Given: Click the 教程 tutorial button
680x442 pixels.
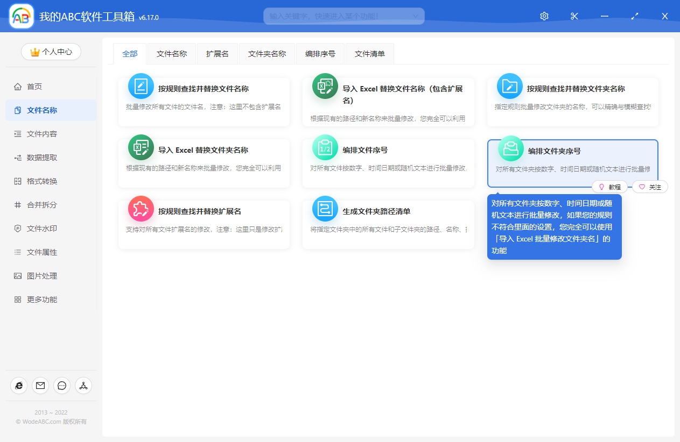Looking at the screenshot, I should click(610, 187).
